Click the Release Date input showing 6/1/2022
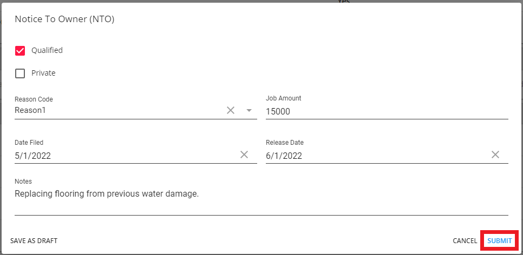523x255 pixels. [376, 156]
